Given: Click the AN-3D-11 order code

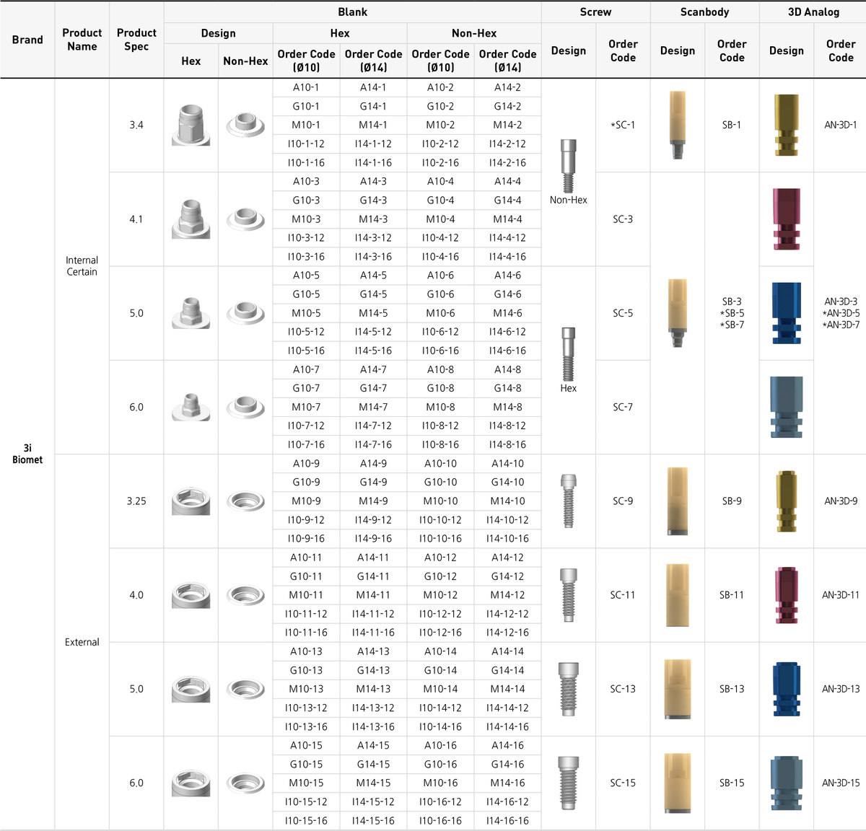Looking at the screenshot, I should [x=841, y=595].
